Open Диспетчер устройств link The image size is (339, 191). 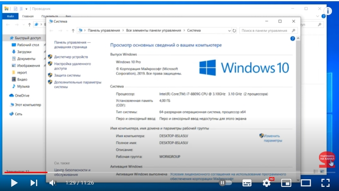(x=71, y=57)
